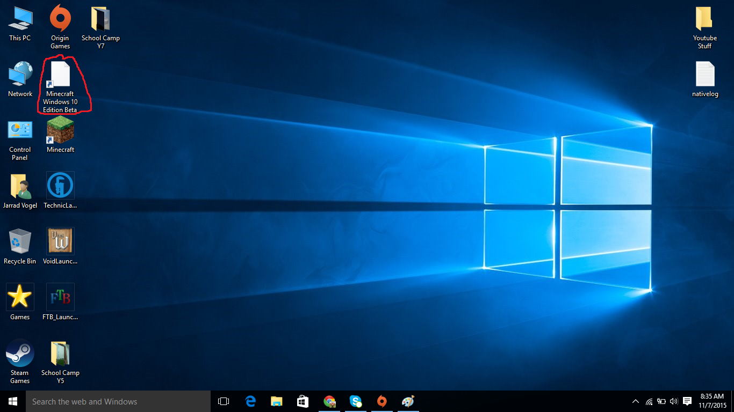The height and width of the screenshot is (412, 734).
Task: Switch to Skype in the taskbar
Action: (355, 401)
